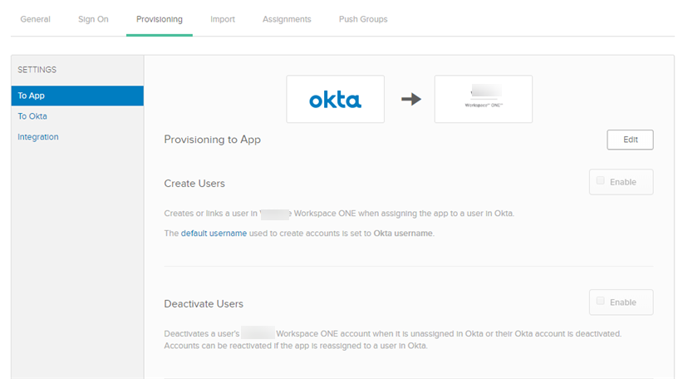Open the Push Groups tab
688x379 pixels.
click(363, 19)
